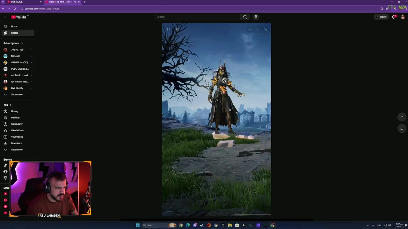Show hidden system tray icons
The width and height of the screenshot is (408, 229).
point(368,225)
